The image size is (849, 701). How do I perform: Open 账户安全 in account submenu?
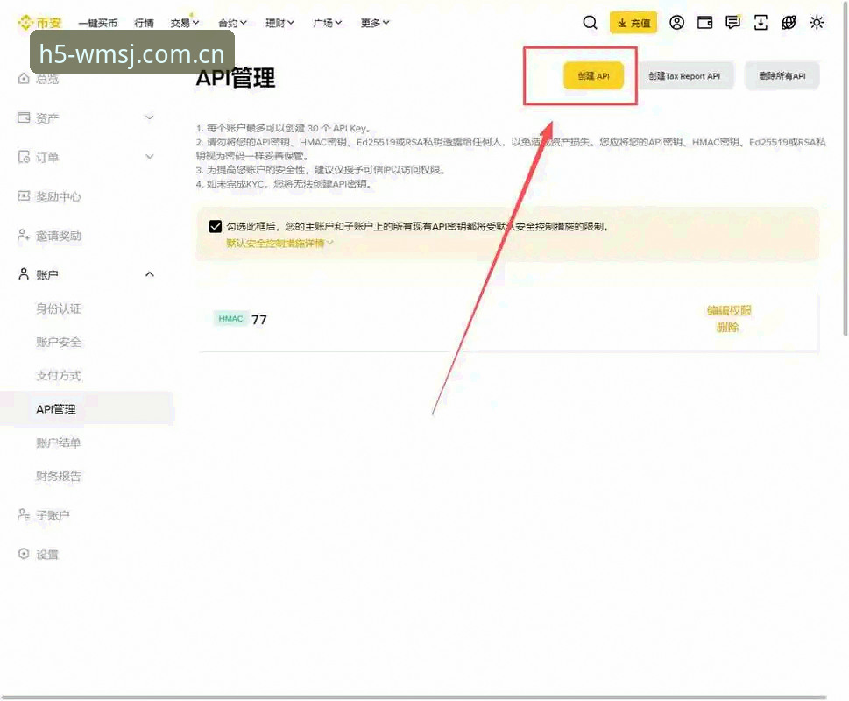coord(59,342)
